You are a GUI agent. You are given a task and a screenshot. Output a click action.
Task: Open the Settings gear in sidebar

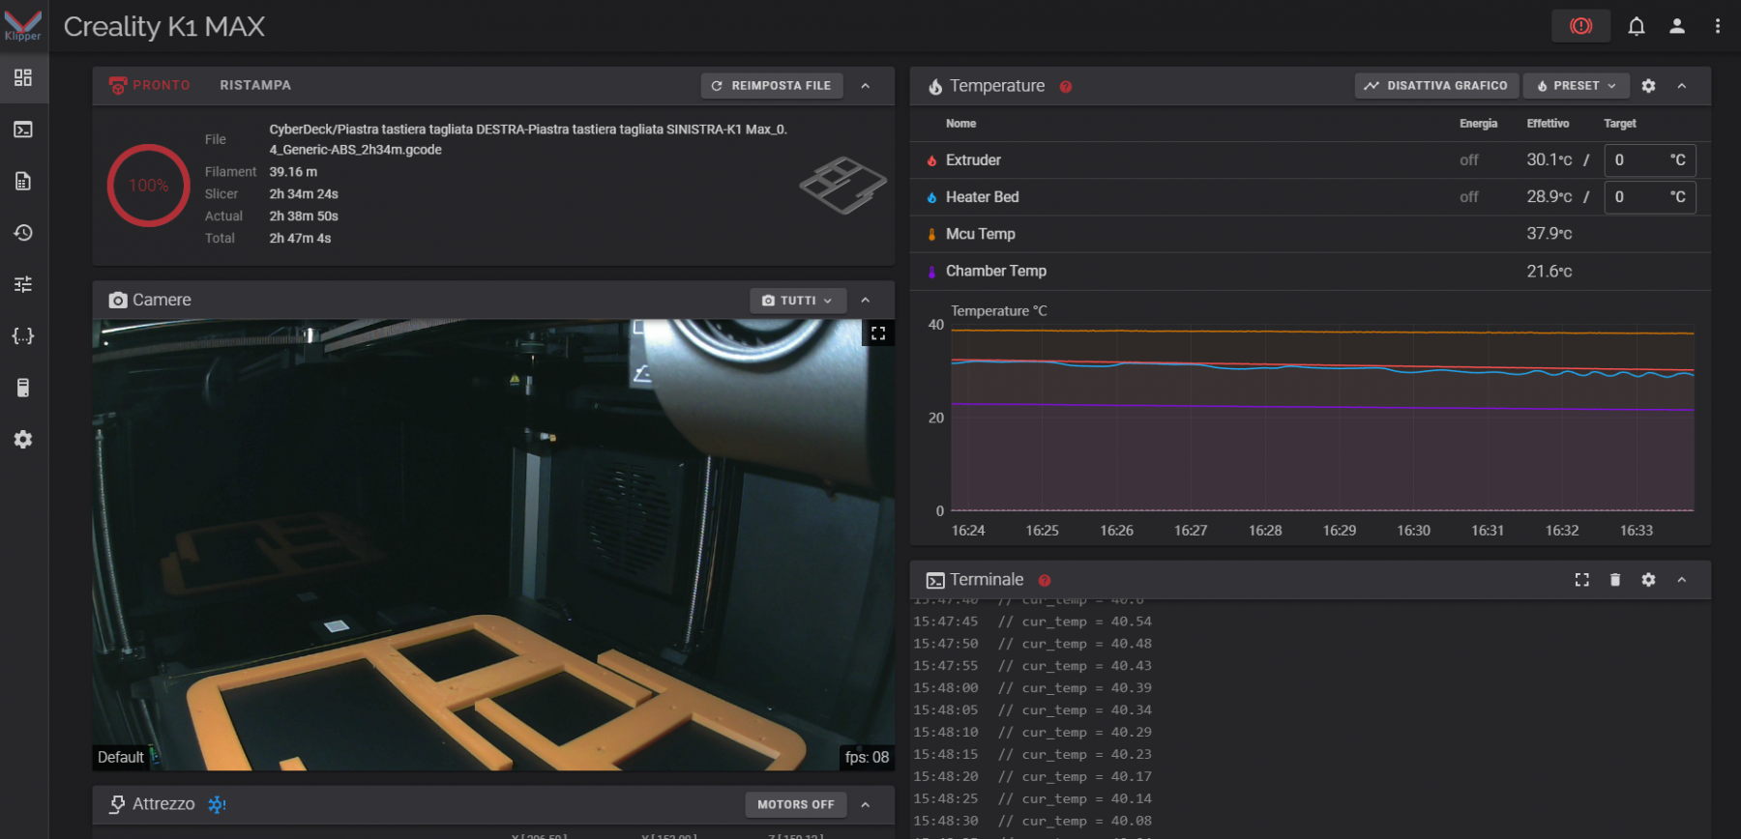23,440
